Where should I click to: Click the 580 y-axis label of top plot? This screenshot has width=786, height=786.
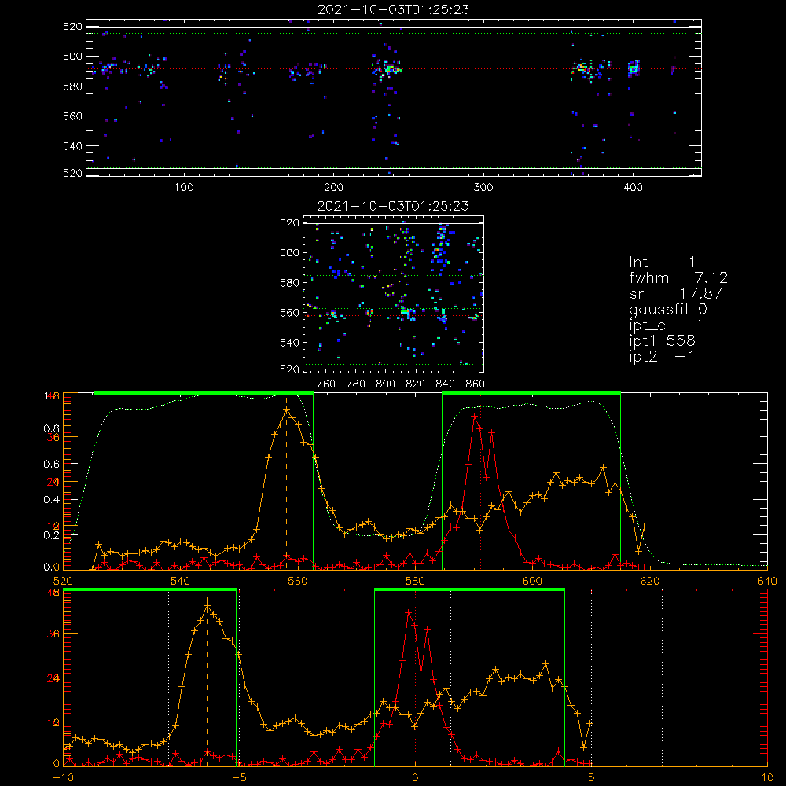72,86
